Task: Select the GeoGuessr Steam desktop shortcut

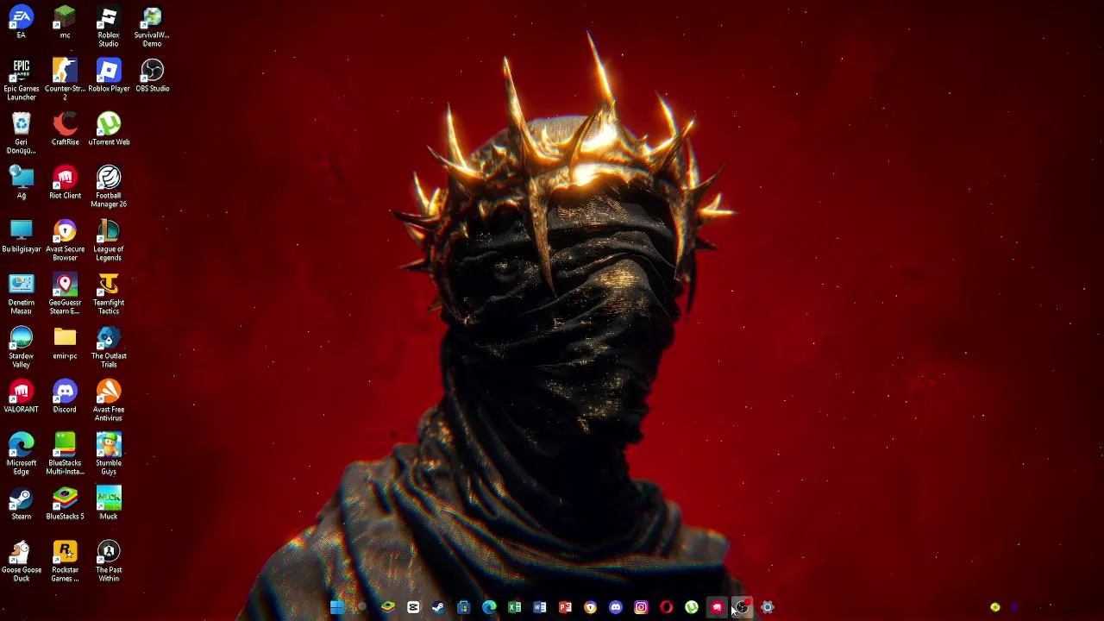Action: 65,294
